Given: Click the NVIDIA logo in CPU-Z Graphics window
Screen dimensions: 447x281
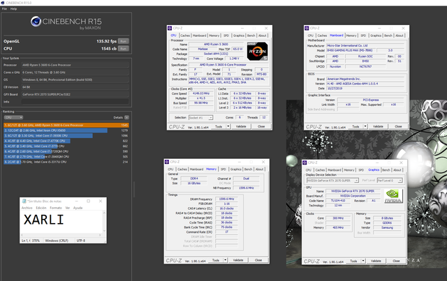Looking at the screenshot, I should tap(393, 196).
